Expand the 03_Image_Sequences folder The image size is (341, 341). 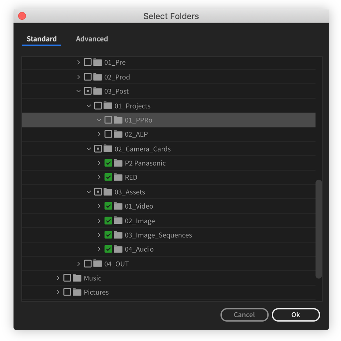[x=99, y=235]
